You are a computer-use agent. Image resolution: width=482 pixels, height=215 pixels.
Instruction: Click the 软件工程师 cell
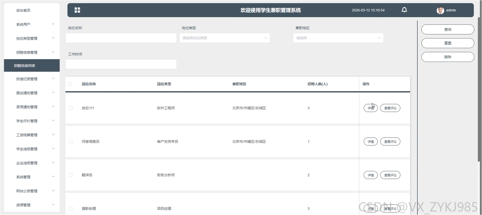166,108
